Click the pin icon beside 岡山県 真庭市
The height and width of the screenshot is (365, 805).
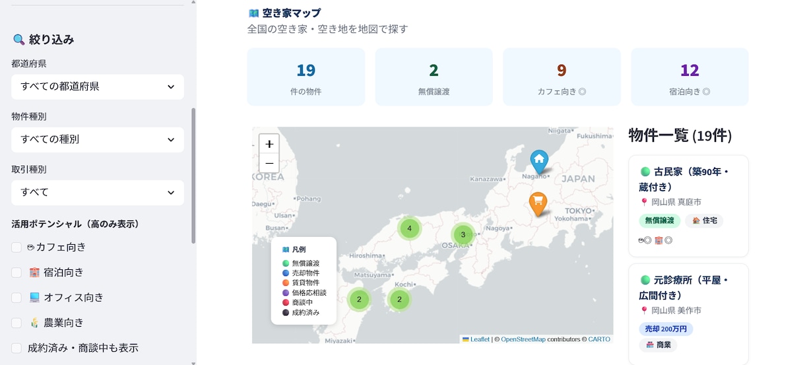point(644,203)
